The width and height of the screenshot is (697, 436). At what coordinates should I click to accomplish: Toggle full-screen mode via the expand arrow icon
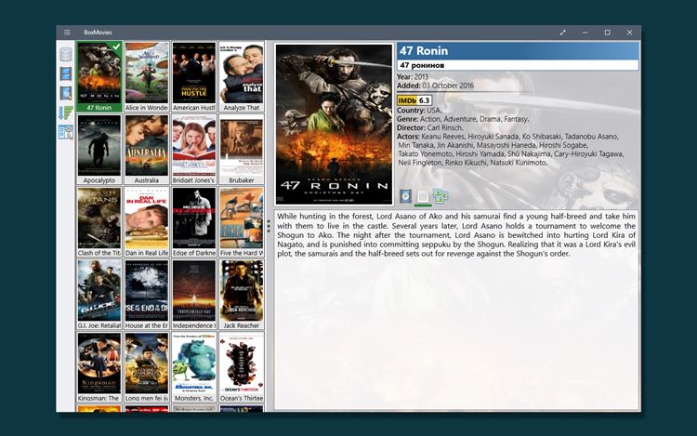563,33
